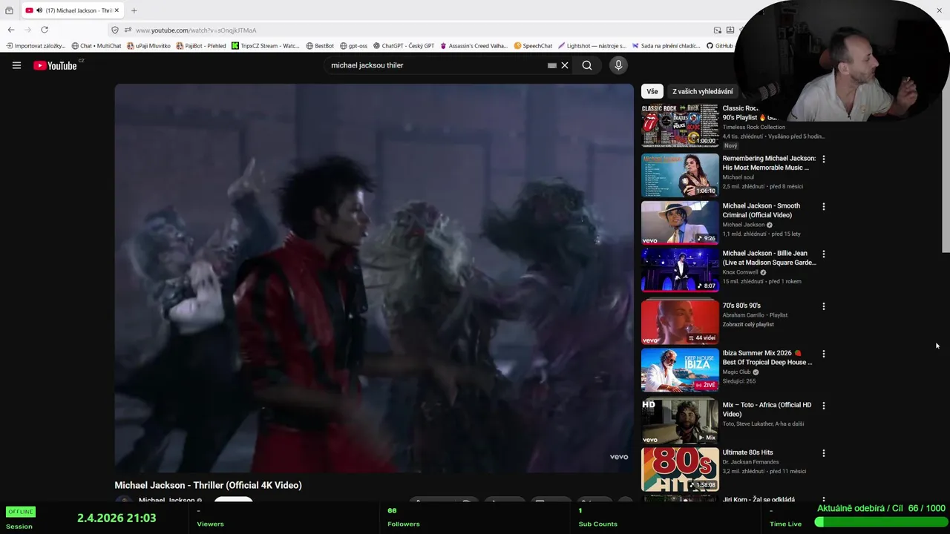
Task: Open 'uPaji Mluvitko' bookmark
Action: point(148,46)
